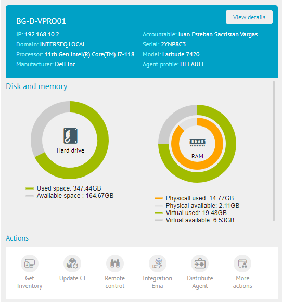
Task: Click the Distribute Agent icon
Action: (x=200, y=263)
